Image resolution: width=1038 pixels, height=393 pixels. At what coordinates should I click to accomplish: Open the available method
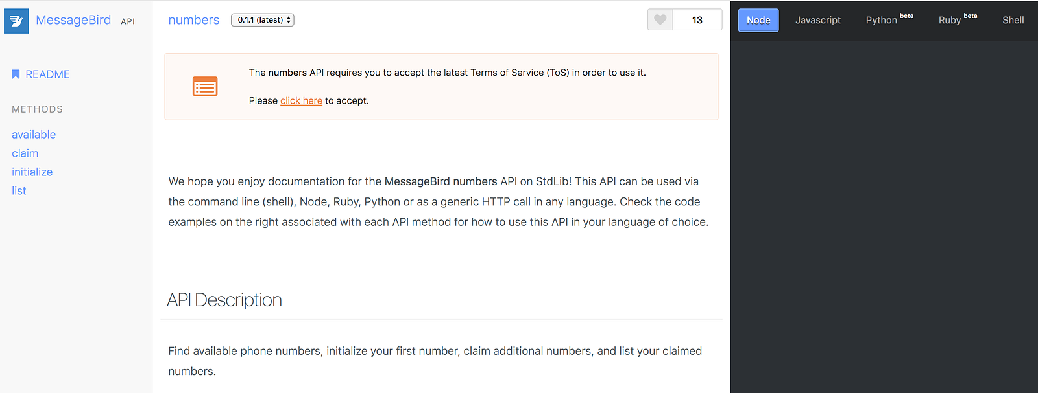tap(34, 135)
